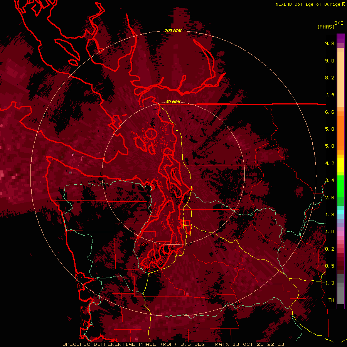Pick the cyan band of the color bar
The height and width of the screenshot is (347, 347).
(340, 212)
